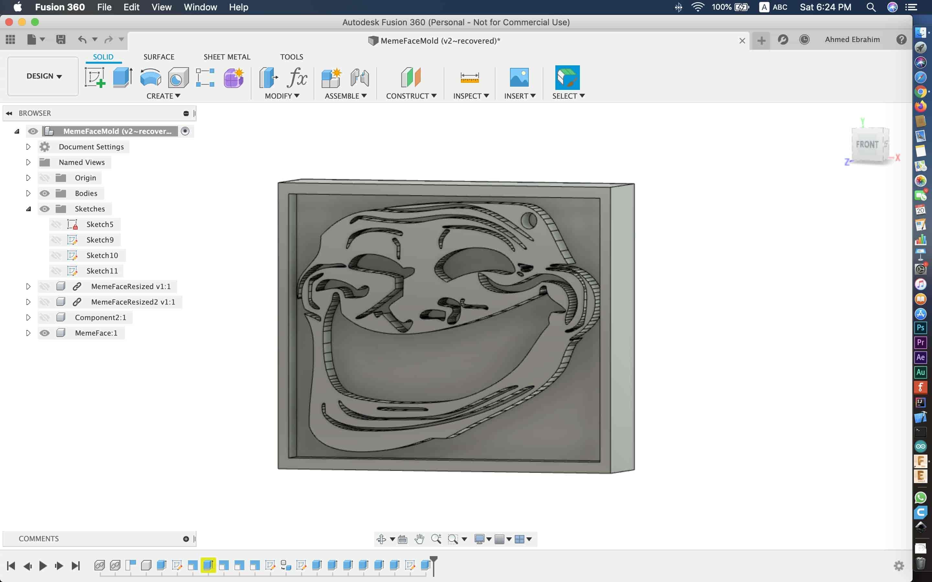Click the Save icon
The width and height of the screenshot is (932, 582).
pos(61,39)
